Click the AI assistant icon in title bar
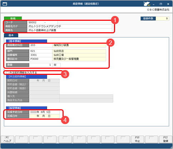The height and width of the screenshot is (149, 173). [x=147, y=4]
